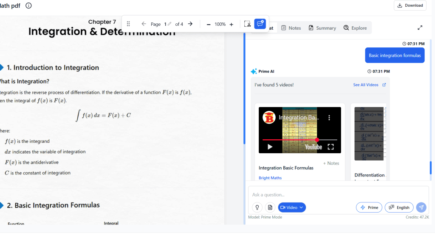The width and height of the screenshot is (435, 235).
Task: Toggle Prime mode button
Action: [x=369, y=207]
